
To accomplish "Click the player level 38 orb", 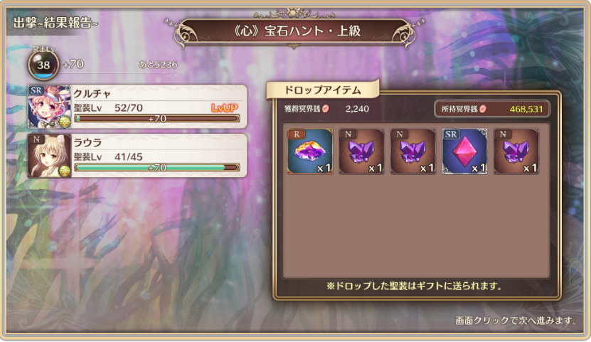I will tap(43, 65).
